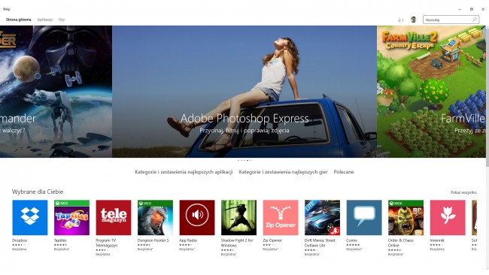Switch to Gry tab
The height and width of the screenshot is (275, 489).
[62, 20]
